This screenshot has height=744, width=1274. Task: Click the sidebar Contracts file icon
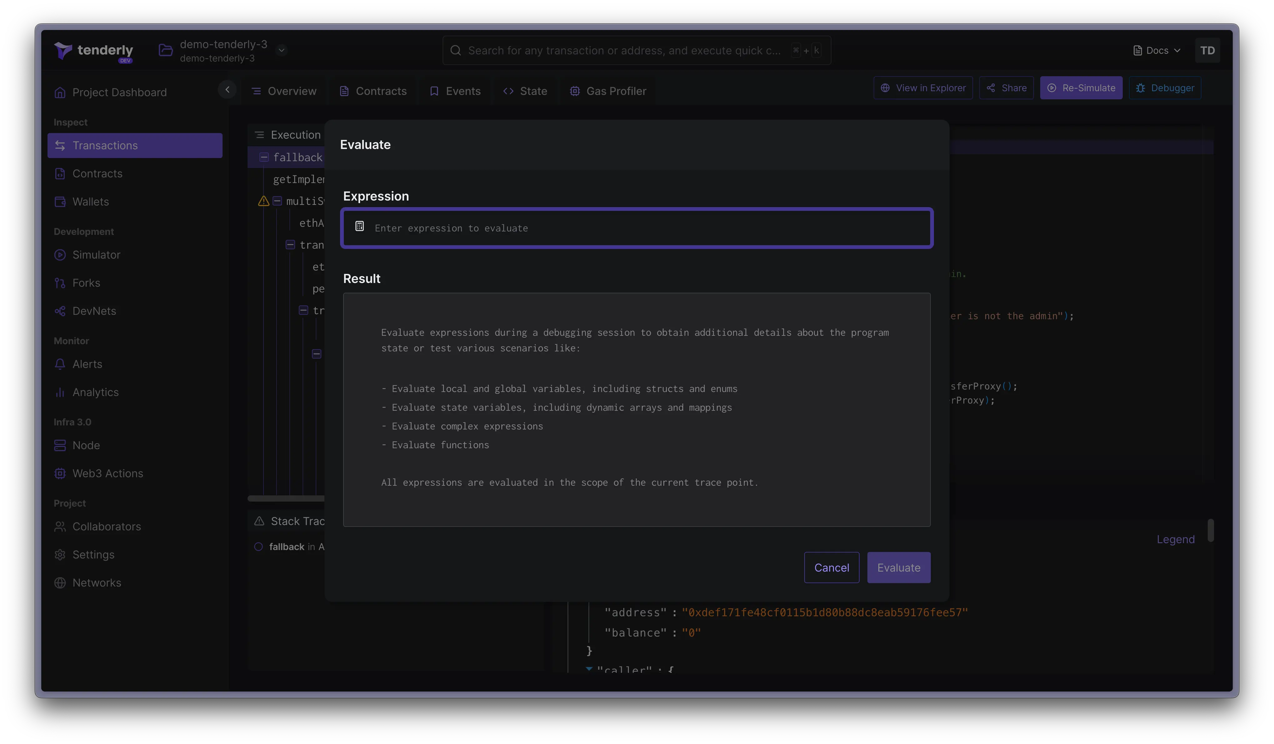[60, 174]
